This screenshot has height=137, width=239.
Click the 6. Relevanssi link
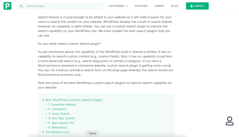click(x=58, y=127)
